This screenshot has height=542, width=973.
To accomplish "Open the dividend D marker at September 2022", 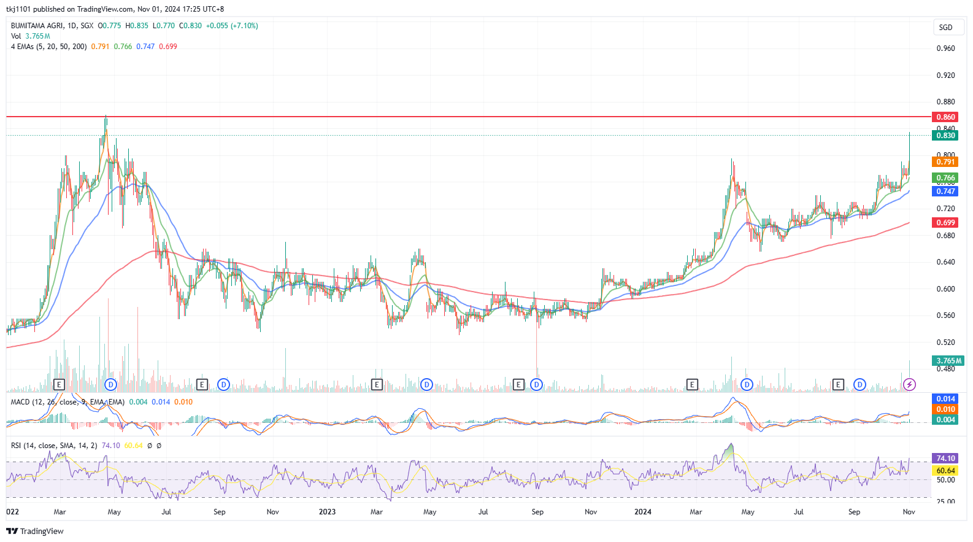I will 223,385.
